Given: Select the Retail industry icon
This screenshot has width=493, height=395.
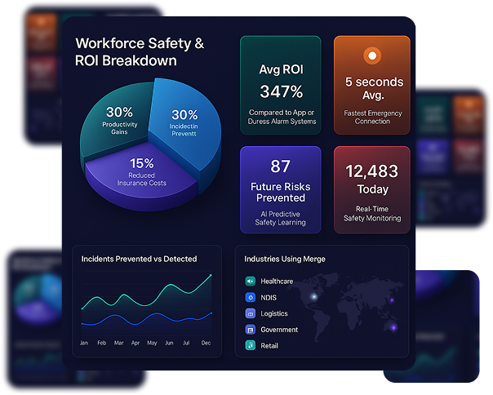Looking at the screenshot, I should click(x=251, y=346).
